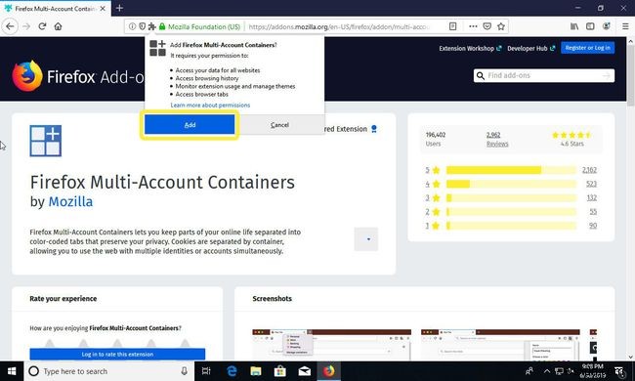Image resolution: width=635 pixels, height=381 pixels.
Task: Open the Developer Hub link
Action: [x=530, y=48]
